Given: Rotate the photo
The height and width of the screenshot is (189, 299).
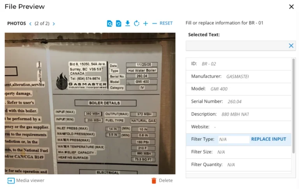Looking at the screenshot, I should pos(136,23).
